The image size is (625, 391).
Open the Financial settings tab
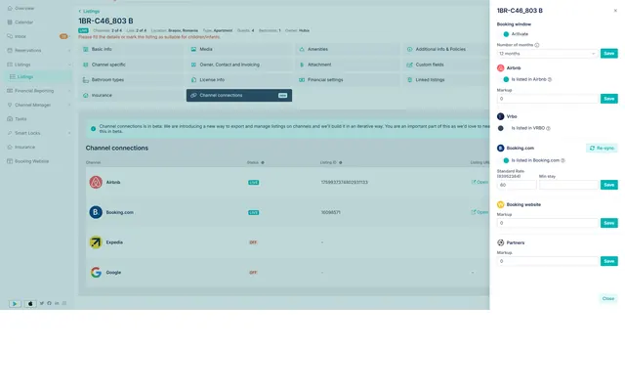tap(348, 80)
